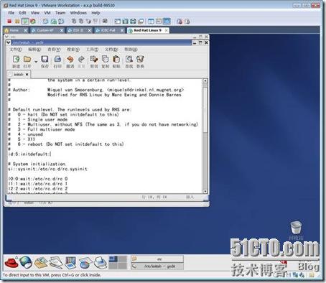Viewport: 326px width, 283px height.
Task: Click the 'id:5:initdefault:' line
Action: [29, 154]
